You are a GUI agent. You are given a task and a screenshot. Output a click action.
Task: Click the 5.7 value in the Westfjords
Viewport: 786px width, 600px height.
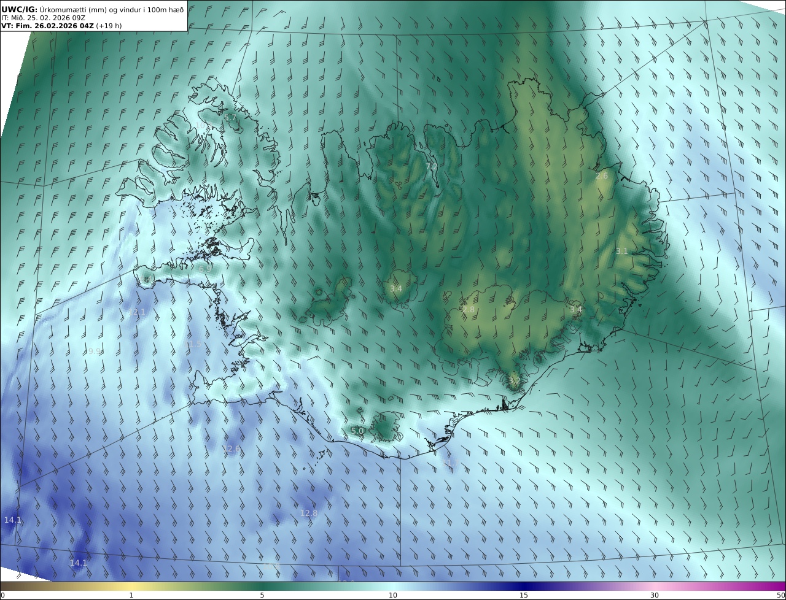(x=230, y=118)
